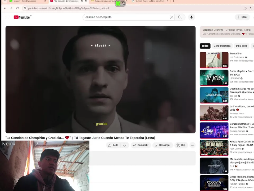Image resolution: width=254 pixels, height=191 pixels.
Task: Click the video player to pause
Action: click(101, 80)
